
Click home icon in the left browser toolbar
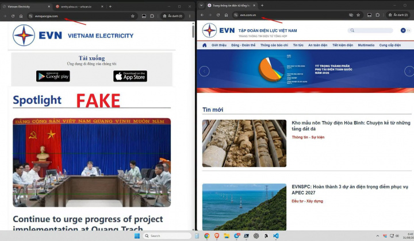click(x=21, y=16)
